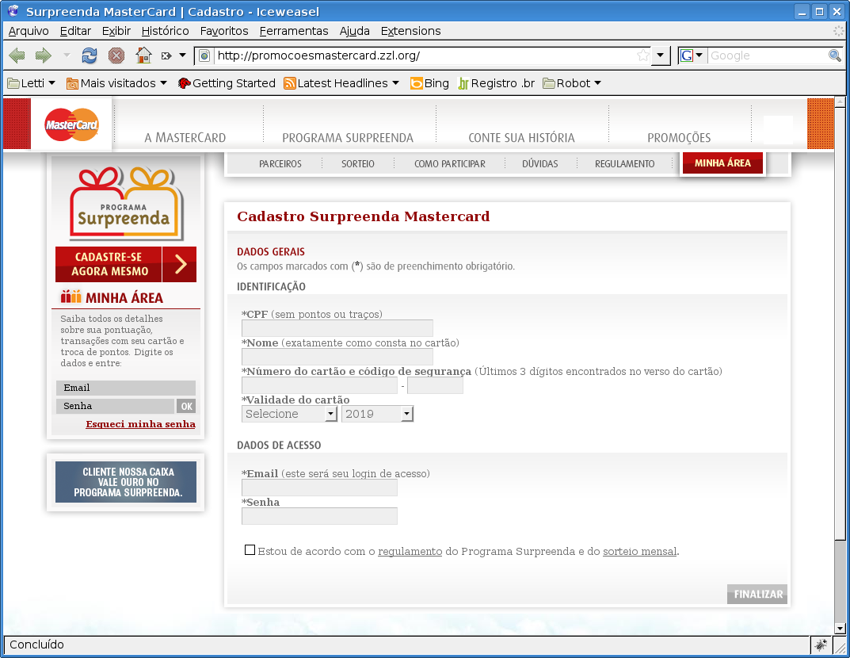Viewport: 850px width, 658px height.
Task: Follow the Esqueci minha senha link
Action: pos(140,423)
